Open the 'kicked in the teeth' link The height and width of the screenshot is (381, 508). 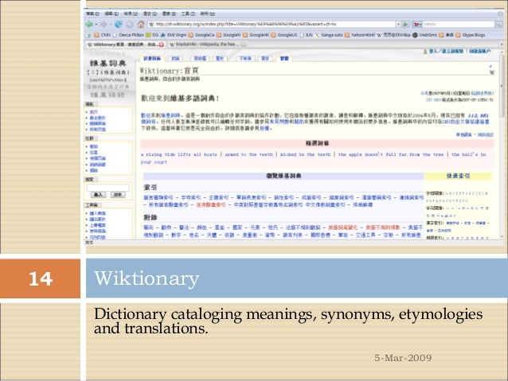click(305, 154)
